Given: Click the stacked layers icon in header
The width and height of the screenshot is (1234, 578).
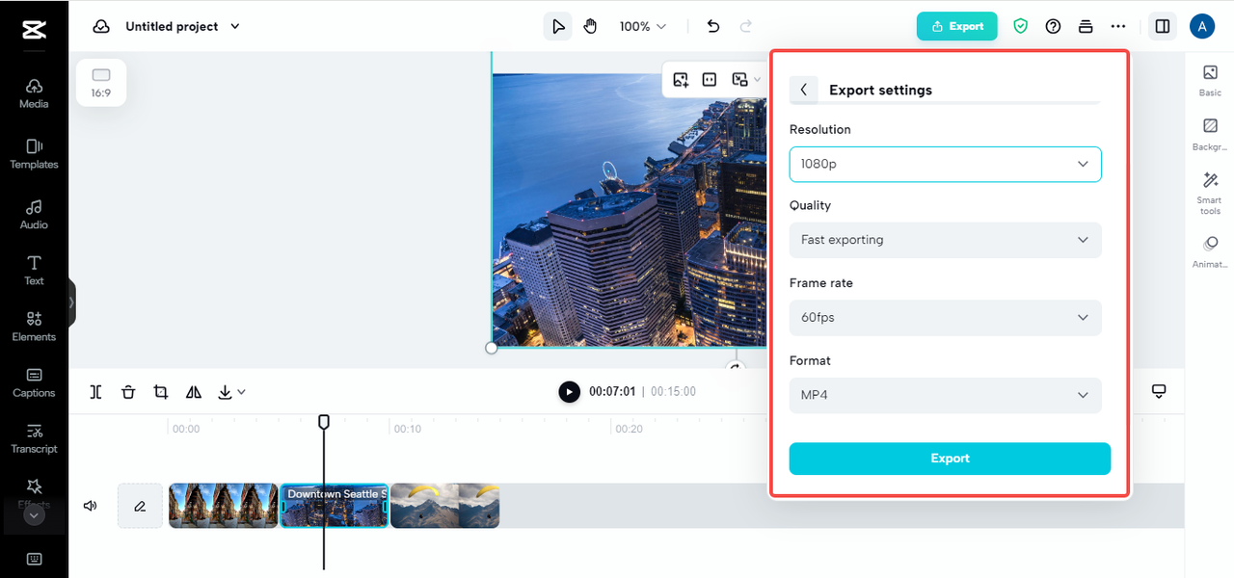Looking at the screenshot, I should pos(1086,27).
